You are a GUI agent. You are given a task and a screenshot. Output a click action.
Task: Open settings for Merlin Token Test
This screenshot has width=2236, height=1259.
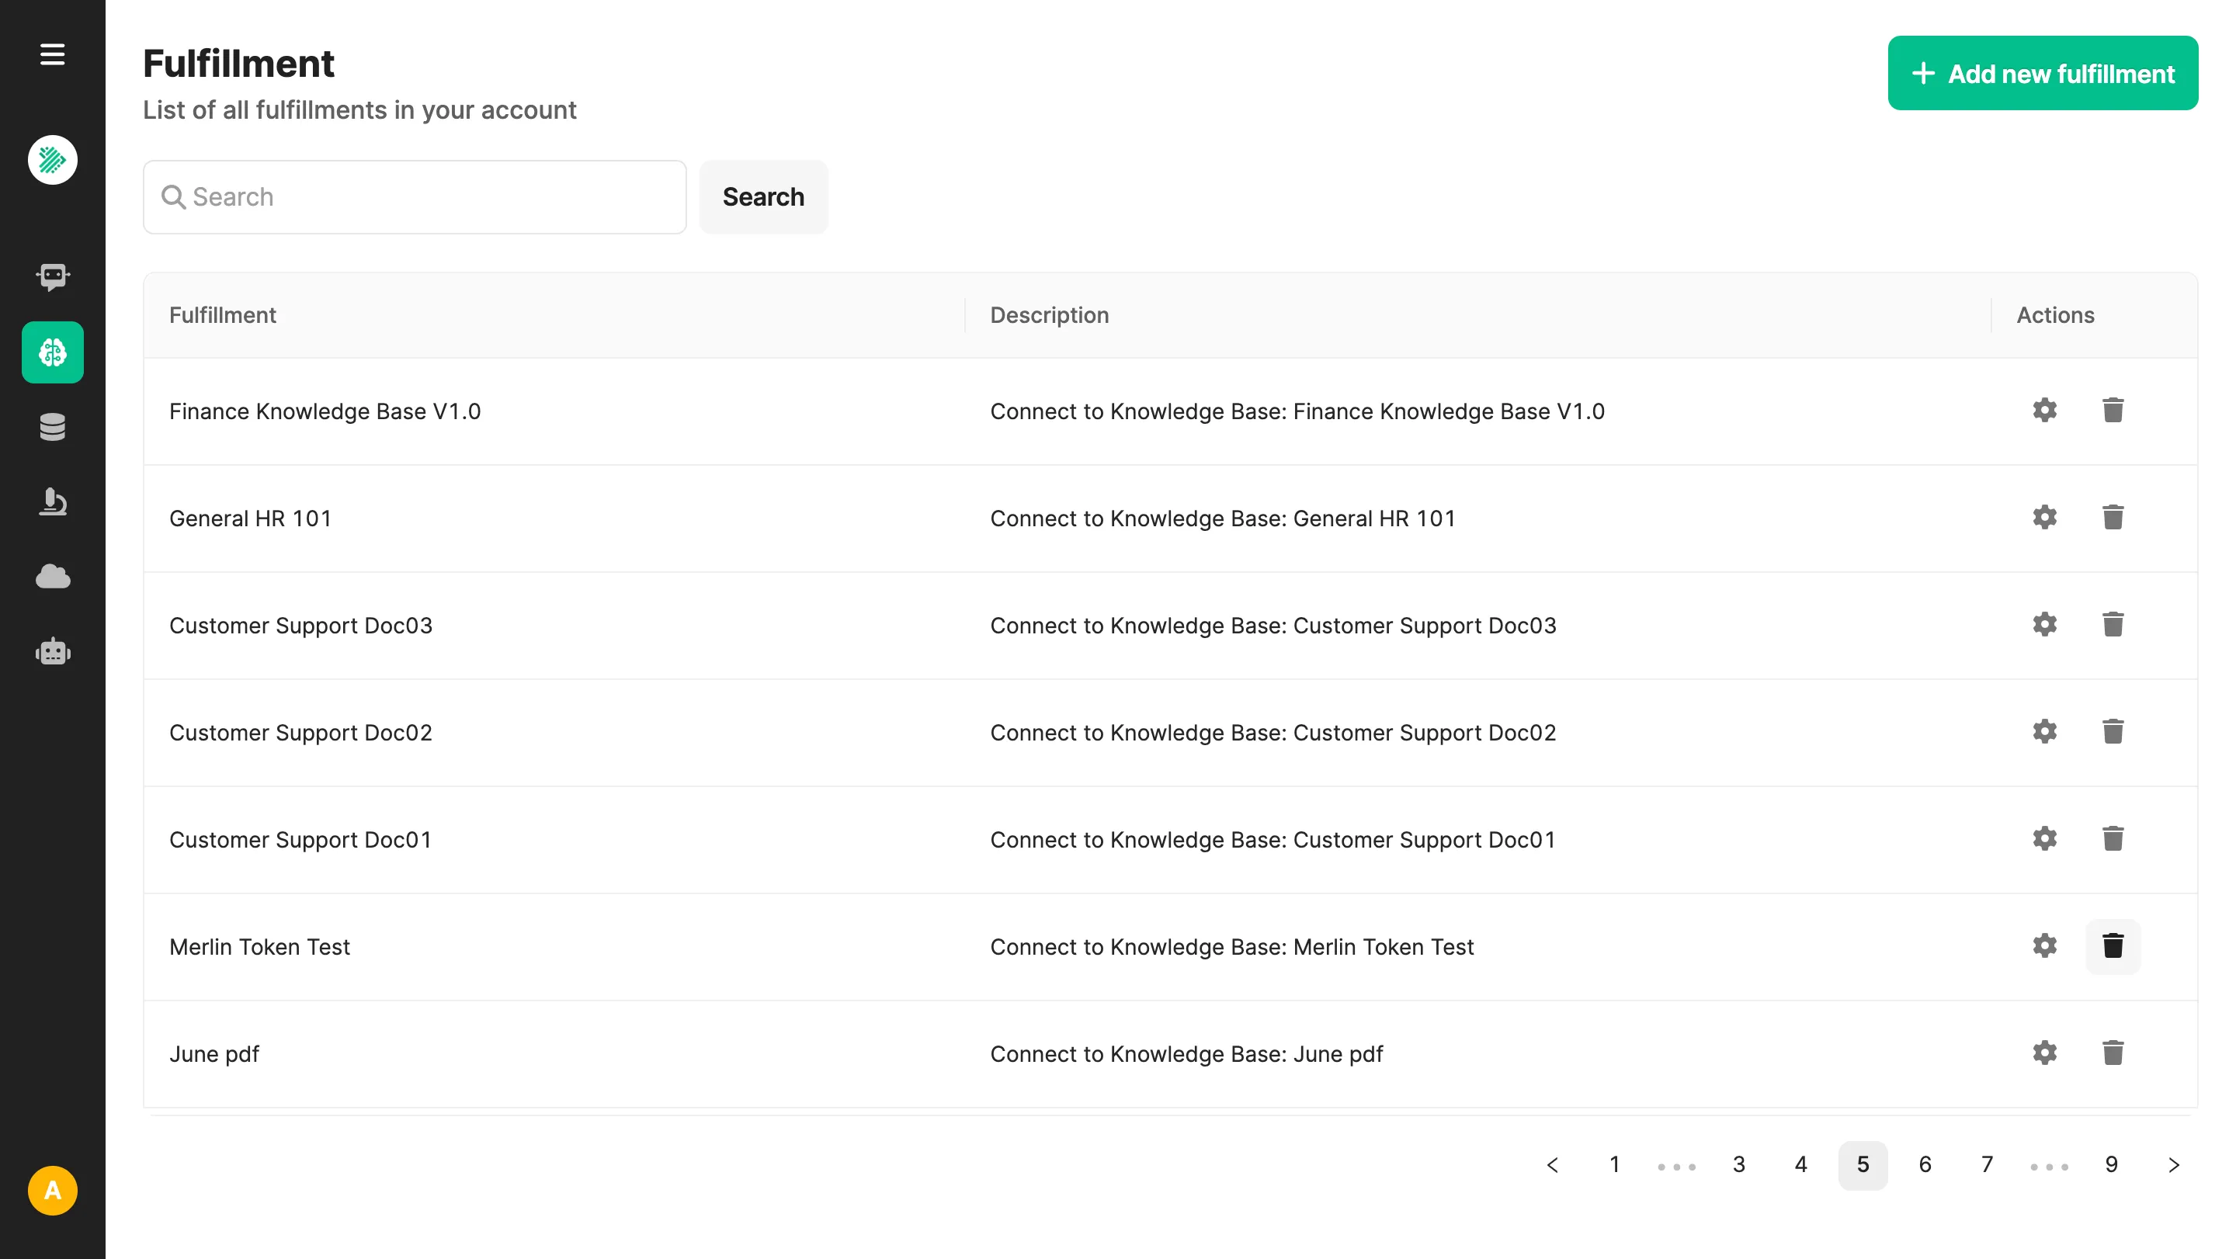[2044, 945]
